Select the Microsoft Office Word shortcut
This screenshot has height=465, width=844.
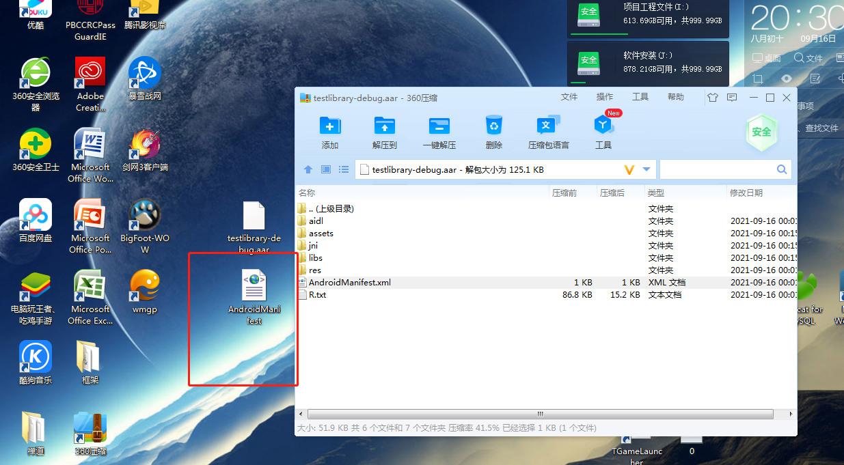[x=90, y=155]
